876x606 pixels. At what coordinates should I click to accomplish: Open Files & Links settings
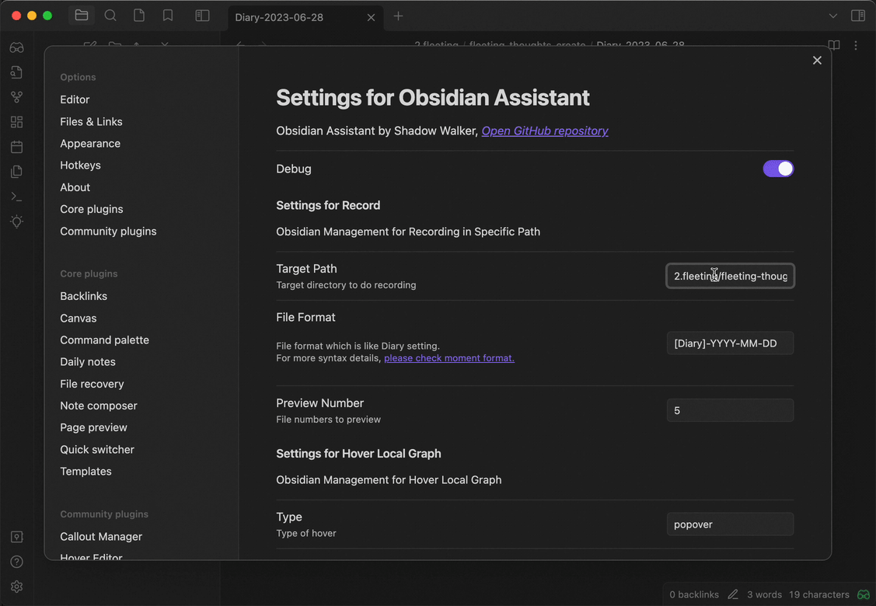click(x=91, y=121)
